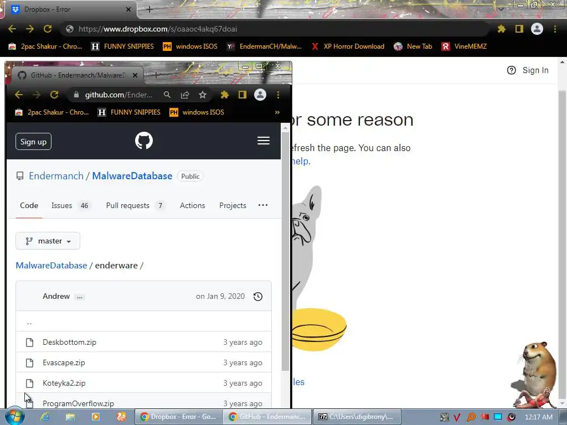Click the GitHub Octocat logo
Viewport: 567px width, 425px height.
click(x=144, y=141)
